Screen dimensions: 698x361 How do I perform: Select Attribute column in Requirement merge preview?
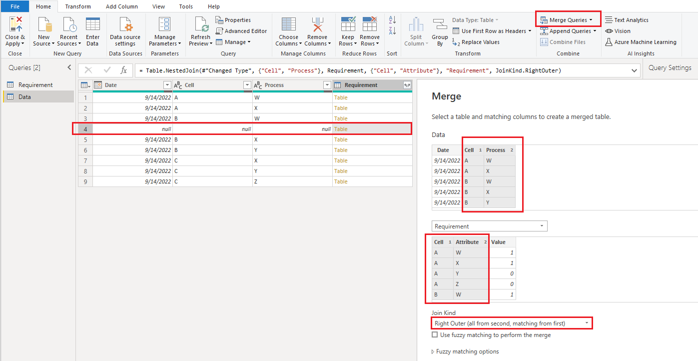pyautogui.click(x=471, y=242)
